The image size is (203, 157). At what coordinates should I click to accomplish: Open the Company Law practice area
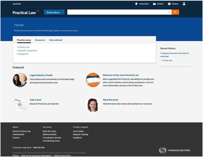[x=23, y=47]
